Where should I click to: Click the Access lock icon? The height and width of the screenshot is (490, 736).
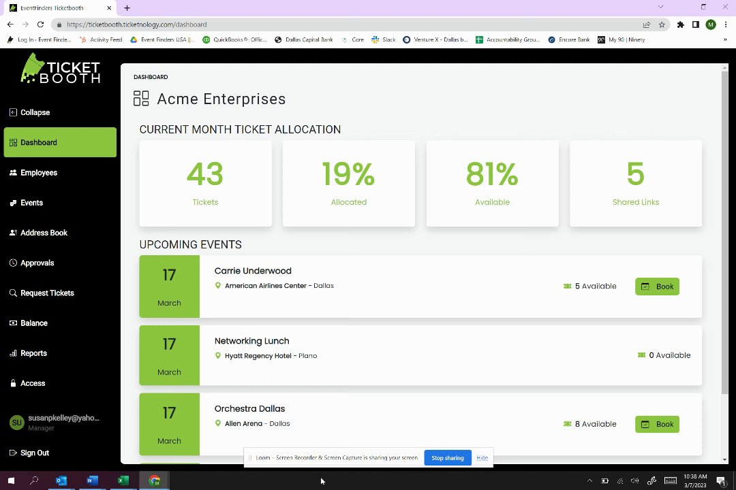[x=13, y=384]
